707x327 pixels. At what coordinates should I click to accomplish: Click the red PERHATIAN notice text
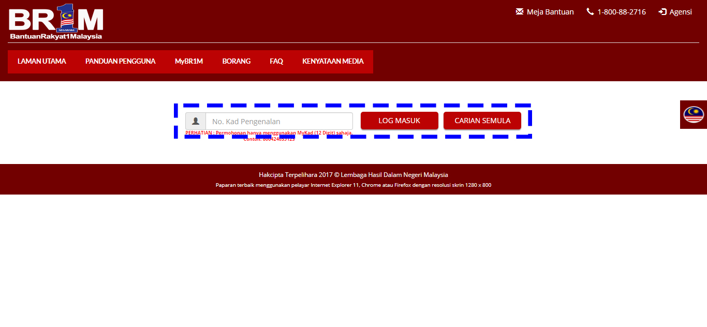(269, 136)
